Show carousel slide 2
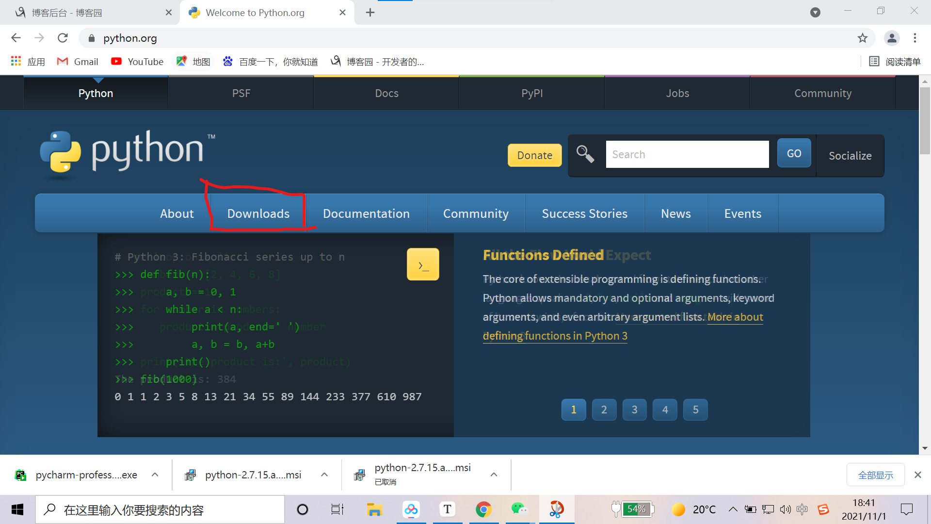 click(x=604, y=410)
